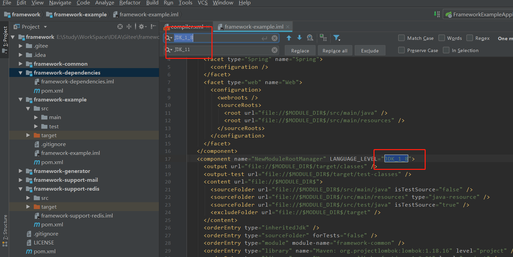The image size is (513, 257).
Task: Click the Replace button
Action: click(x=300, y=50)
